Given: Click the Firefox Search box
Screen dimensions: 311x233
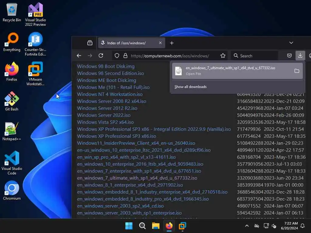Looking at the screenshot, I should point(255,56).
